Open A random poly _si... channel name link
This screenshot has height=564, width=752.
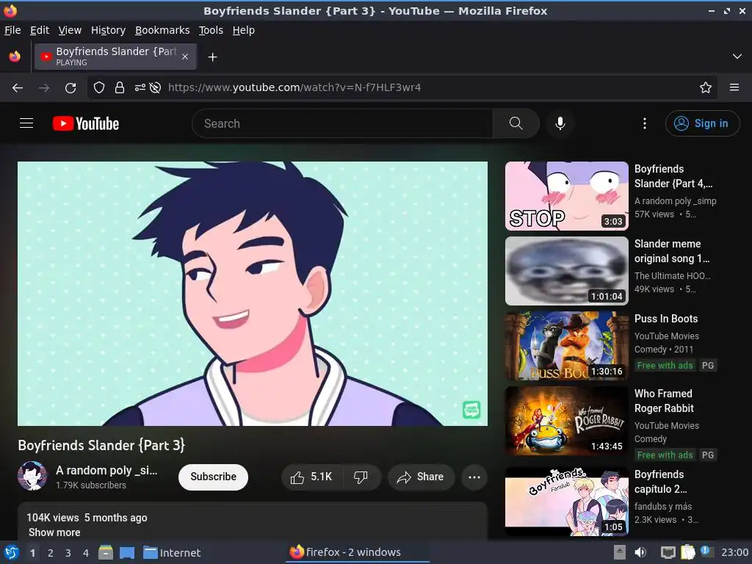[106, 470]
